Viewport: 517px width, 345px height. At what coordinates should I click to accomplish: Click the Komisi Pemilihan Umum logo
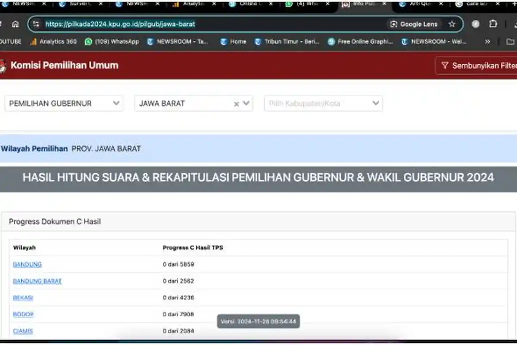(4, 65)
